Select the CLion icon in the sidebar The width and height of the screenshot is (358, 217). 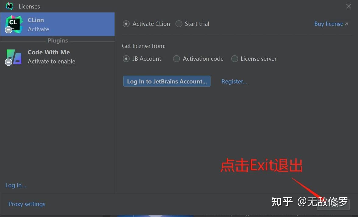14,24
